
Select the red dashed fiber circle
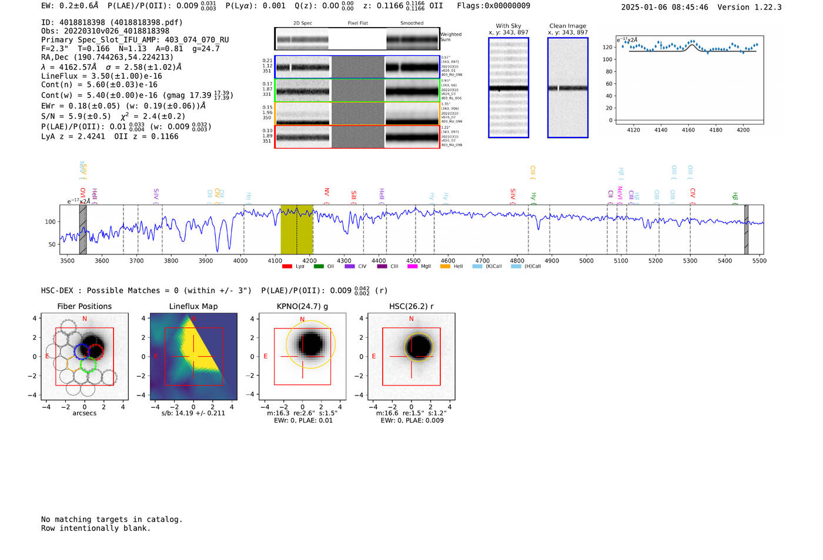point(95,352)
